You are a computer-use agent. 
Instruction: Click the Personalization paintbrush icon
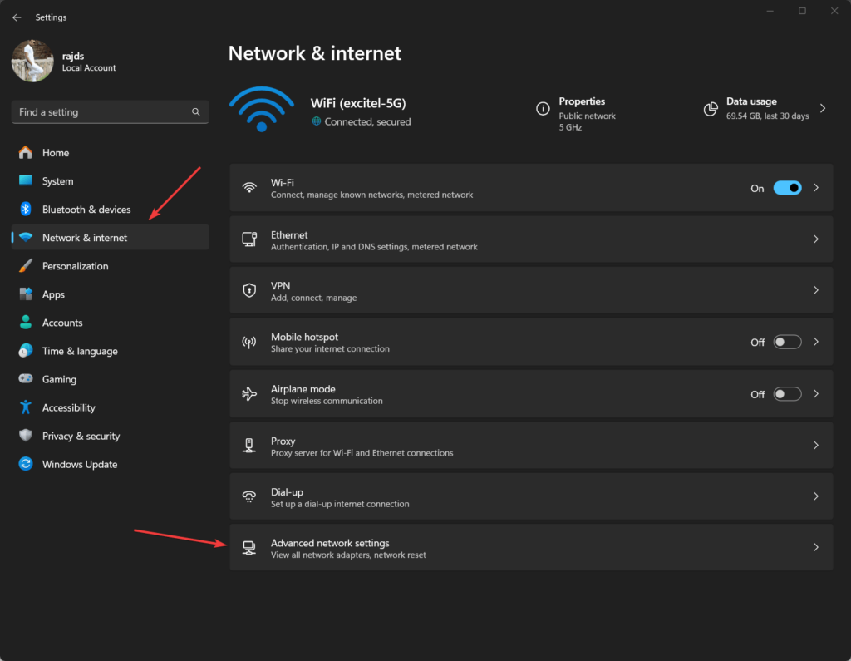[x=26, y=266]
